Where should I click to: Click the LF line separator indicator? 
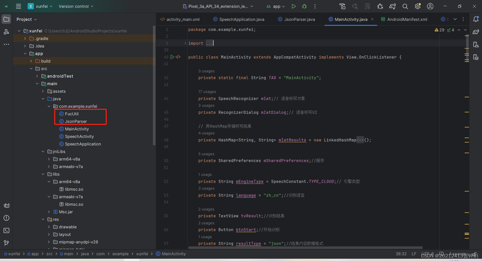pos(414,254)
